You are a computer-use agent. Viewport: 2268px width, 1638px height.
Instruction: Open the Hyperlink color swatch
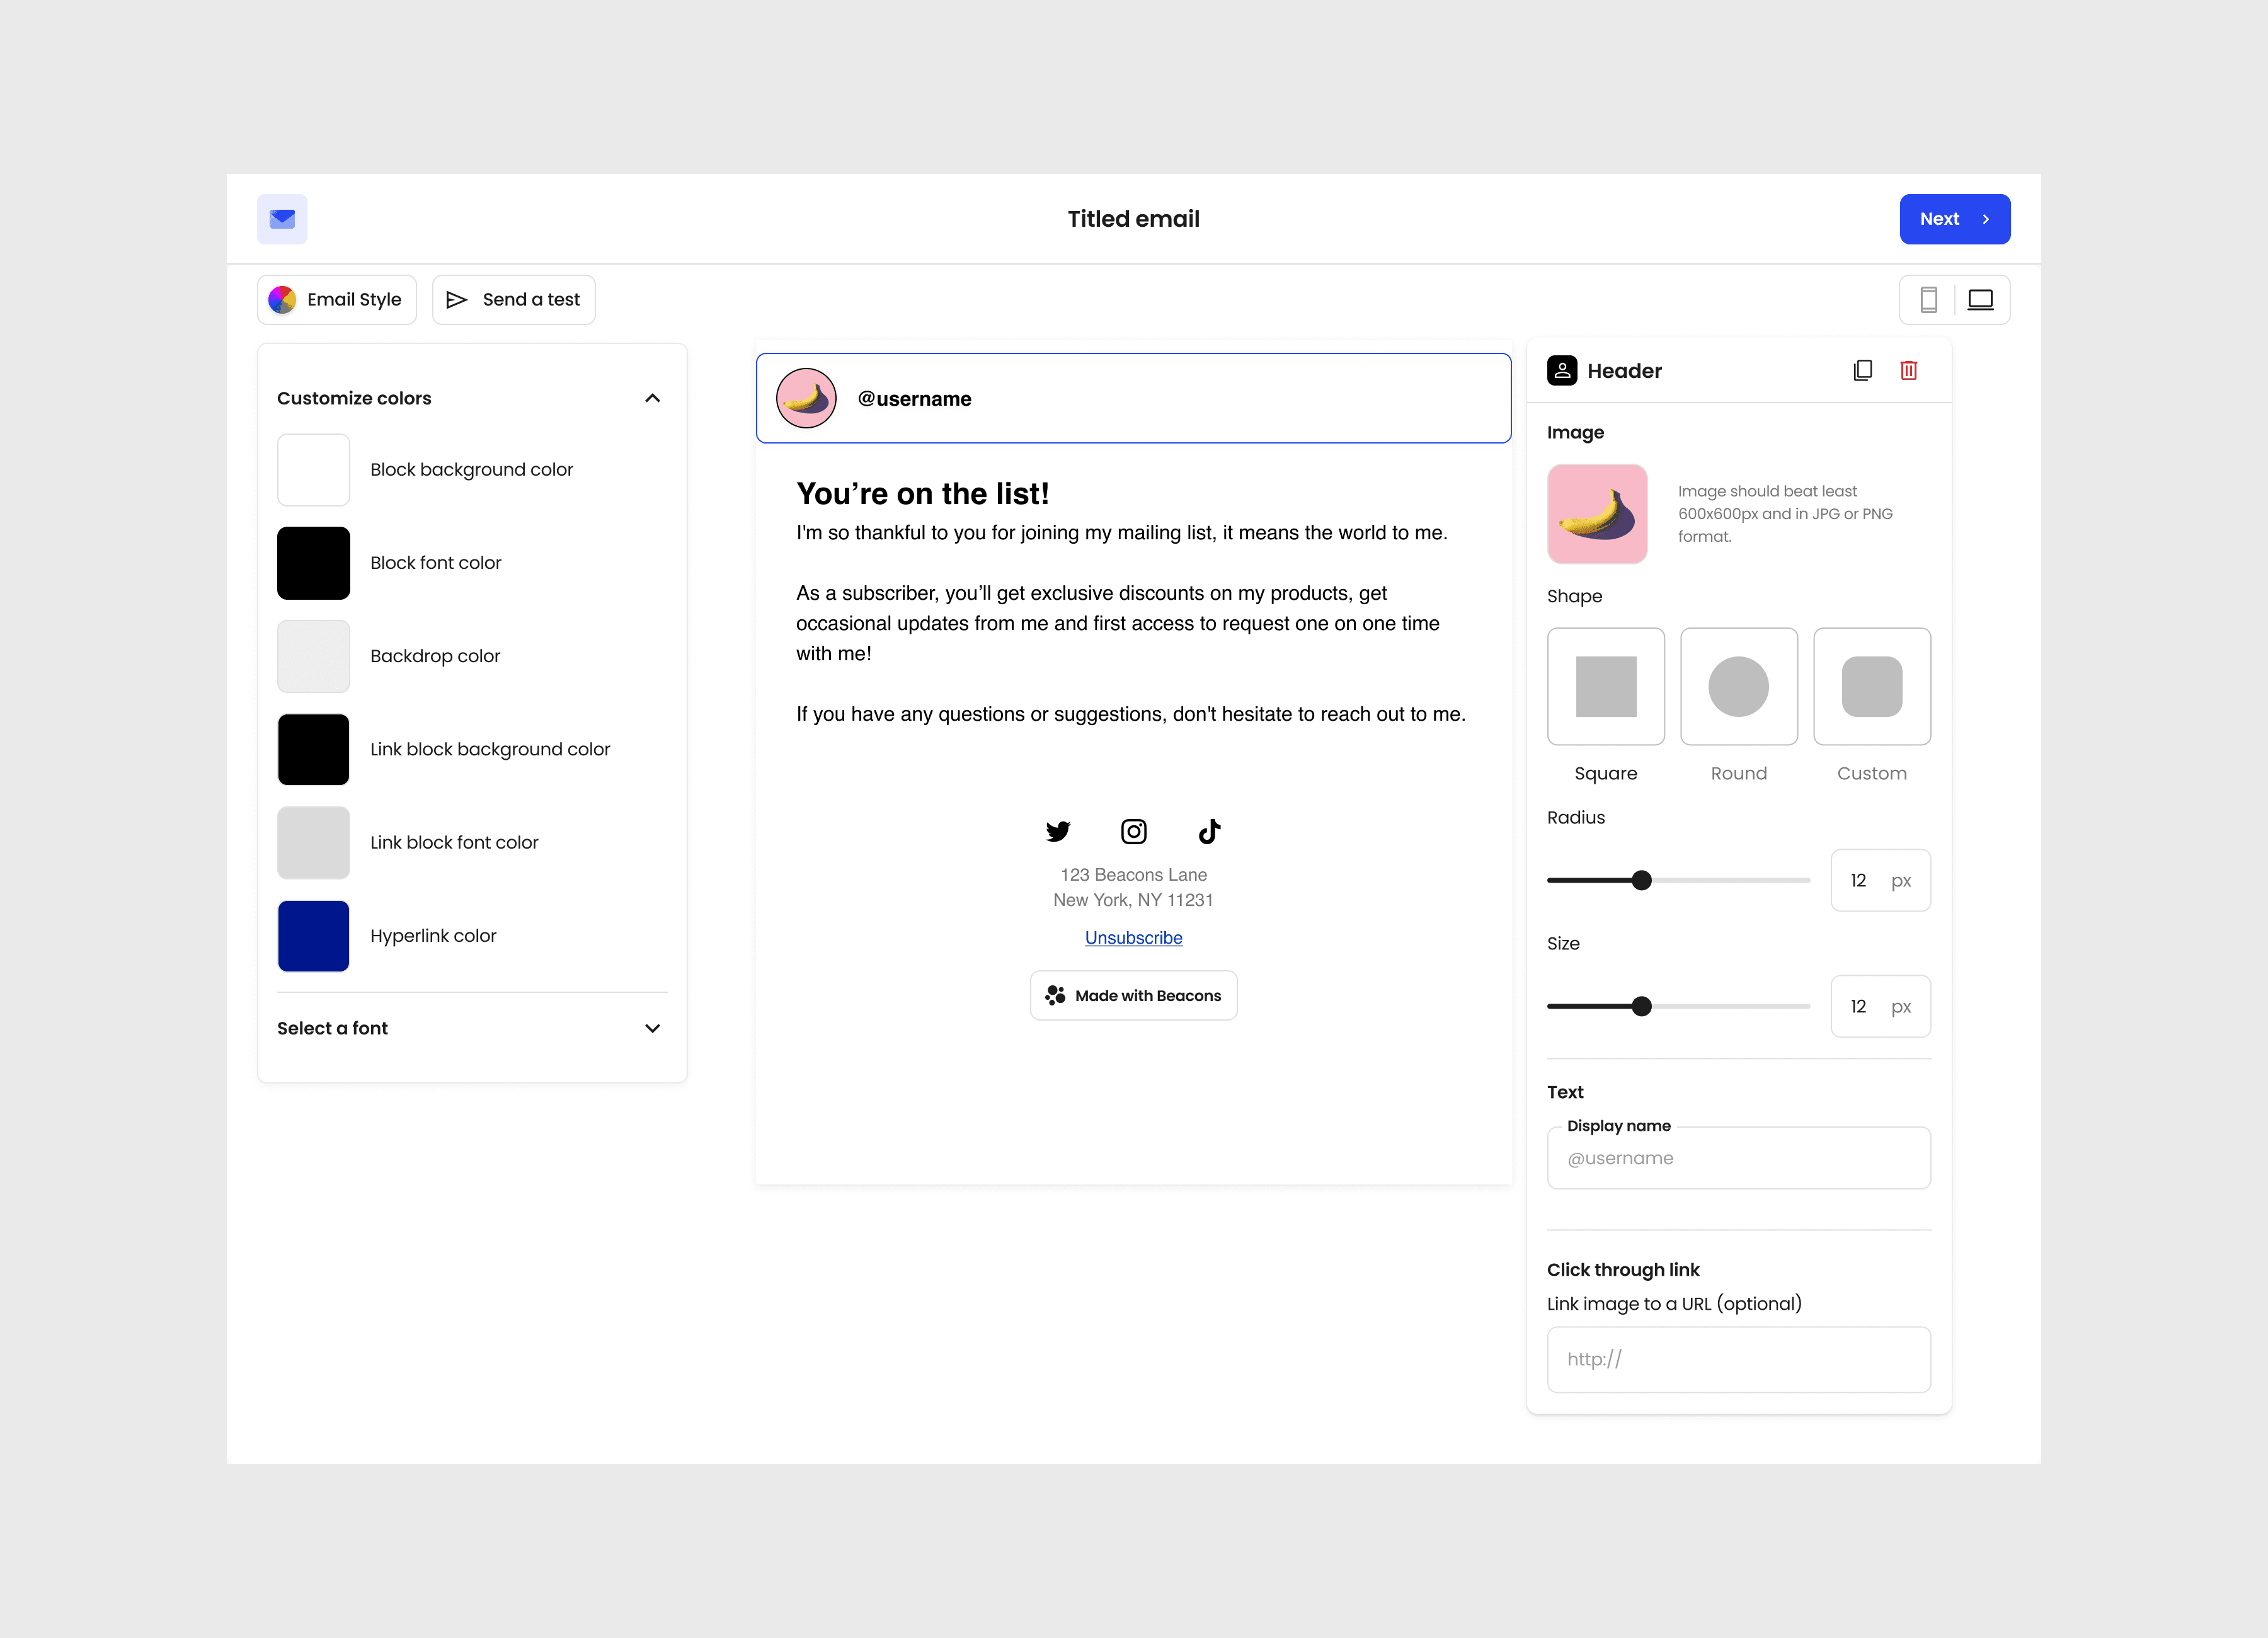tap(313, 935)
